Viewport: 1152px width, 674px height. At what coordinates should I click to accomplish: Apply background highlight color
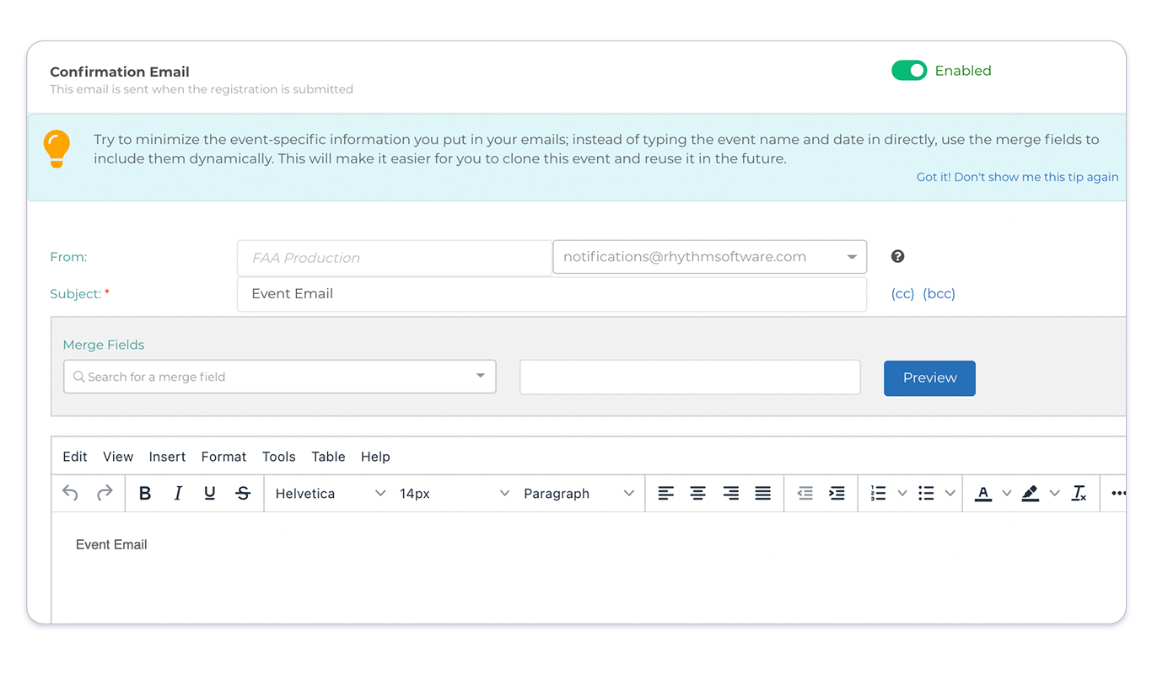pyautogui.click(x=1031, y=494)
